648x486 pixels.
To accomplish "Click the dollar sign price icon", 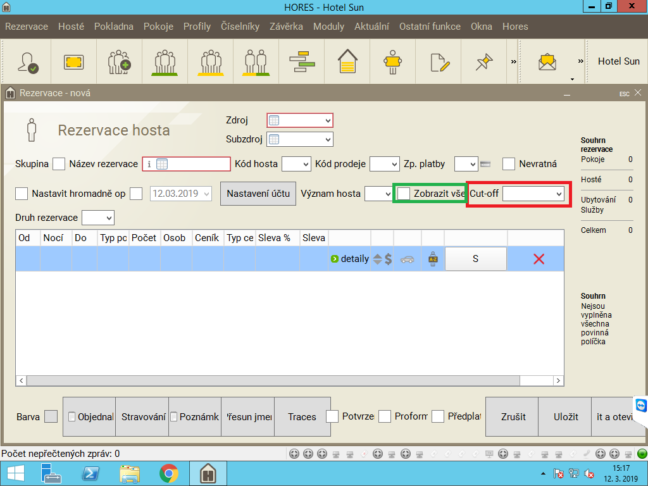I will click(388, 259).
